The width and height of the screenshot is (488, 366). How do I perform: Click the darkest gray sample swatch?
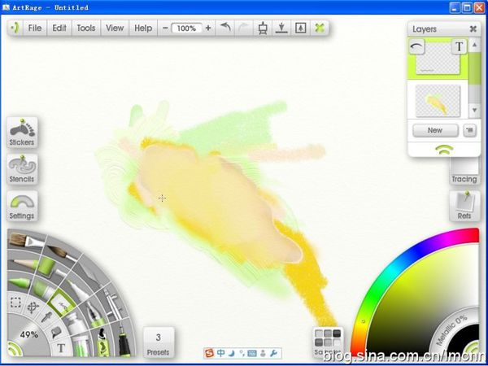point(337,333)
